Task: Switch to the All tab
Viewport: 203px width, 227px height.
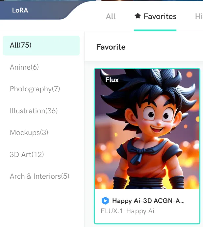Action: coord(111,16)
